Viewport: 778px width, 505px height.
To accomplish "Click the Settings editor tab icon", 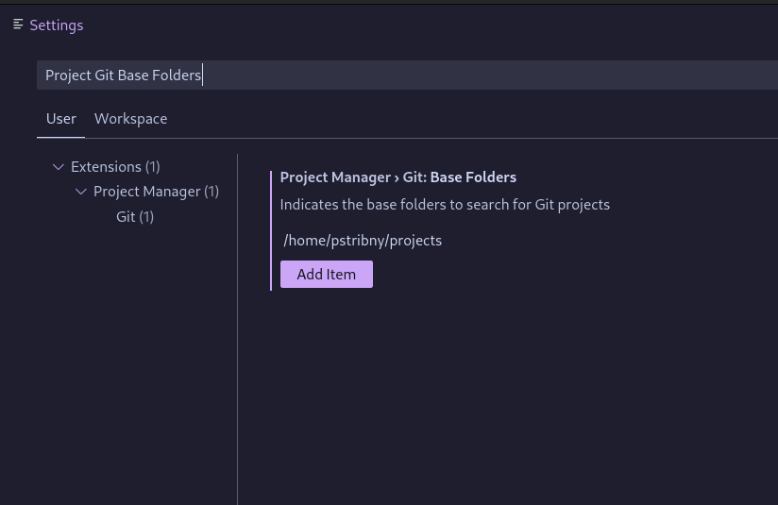I will click(18, 25).
